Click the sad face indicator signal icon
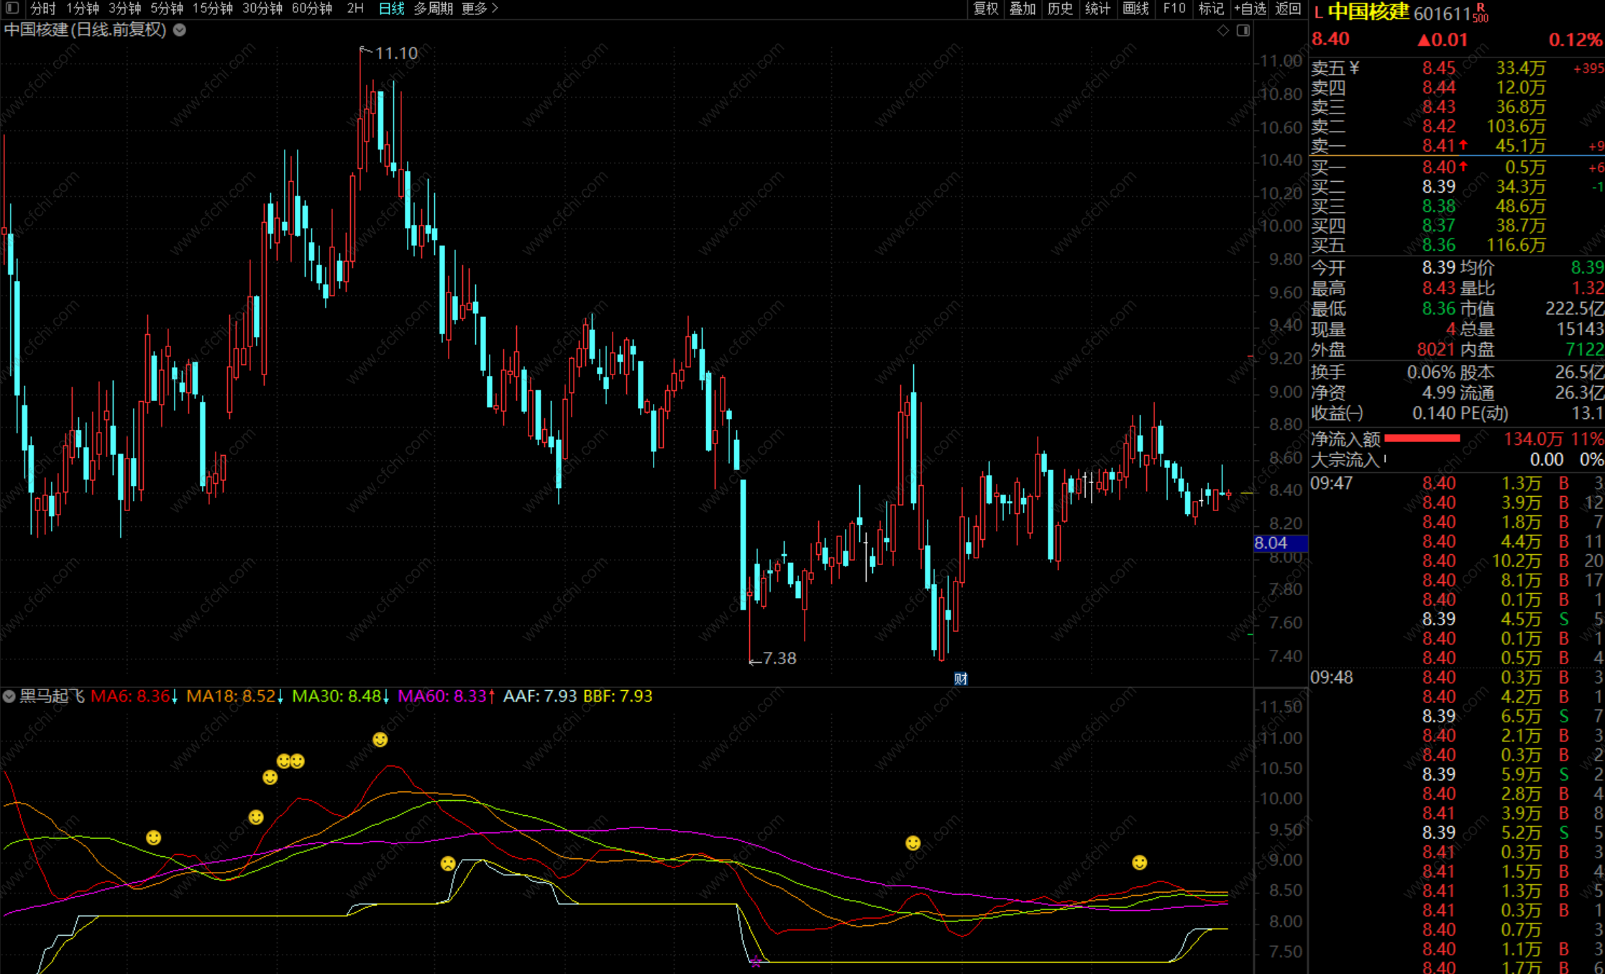 point(448,863)
